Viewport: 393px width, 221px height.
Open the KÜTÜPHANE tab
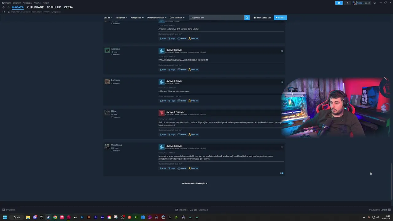(35, 7)
